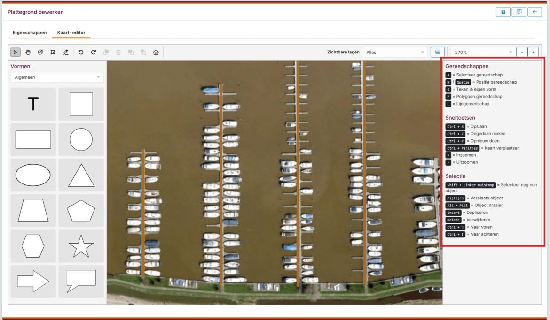Open the Zichtbare lagen dropdown
This screenshot has width=550, height=320.
394,52
